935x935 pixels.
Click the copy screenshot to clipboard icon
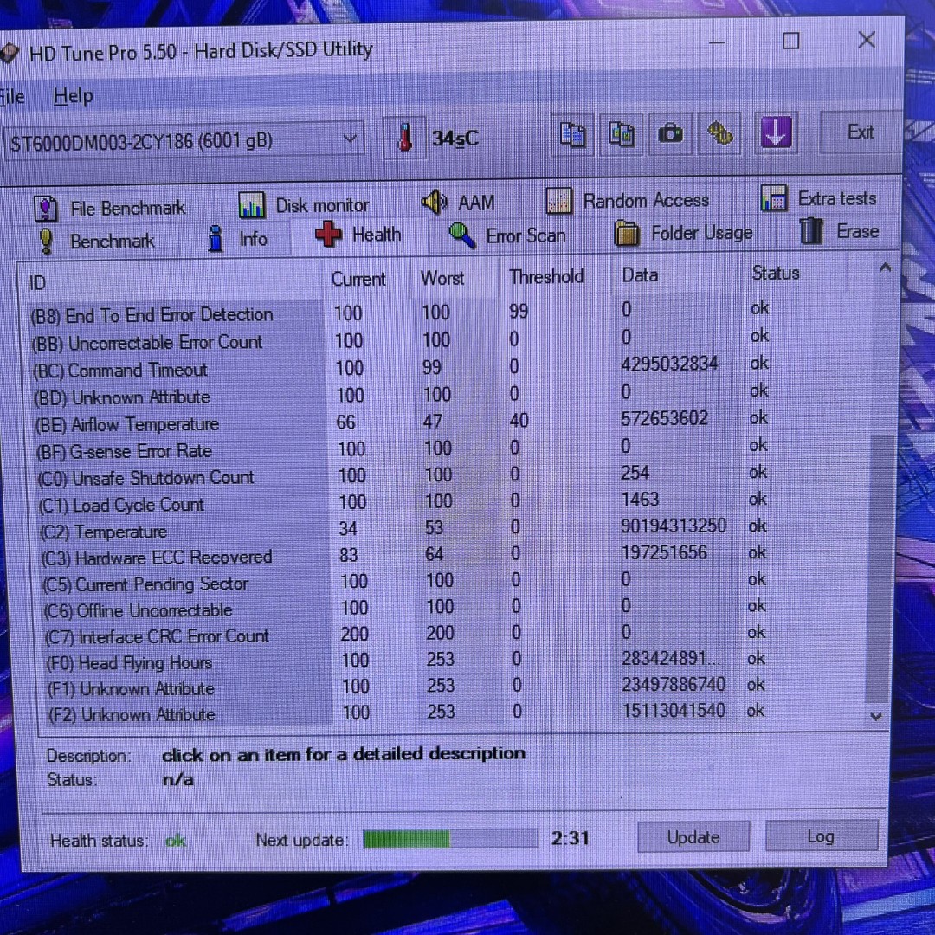tap(621, 135)
